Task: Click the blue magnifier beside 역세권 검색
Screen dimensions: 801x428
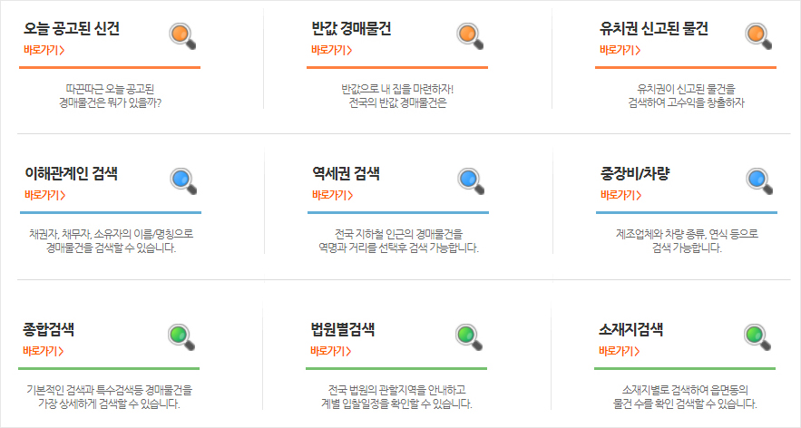Action: (x=471, y=180)
